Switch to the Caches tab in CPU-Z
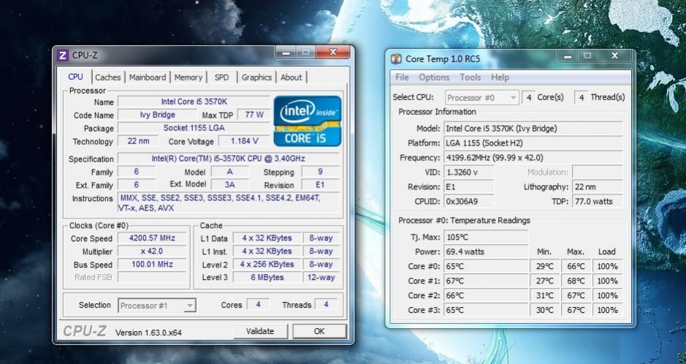 [107, 77]
